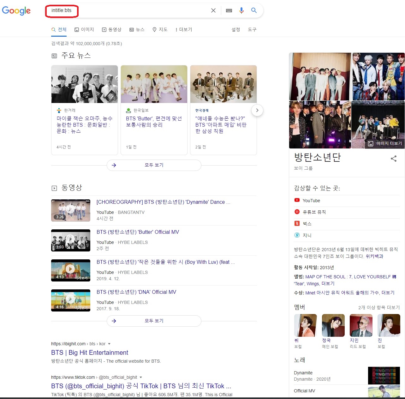405x399 pixels.
Task: Open the 위키백과 source link
Action: (x=374, y=256)
